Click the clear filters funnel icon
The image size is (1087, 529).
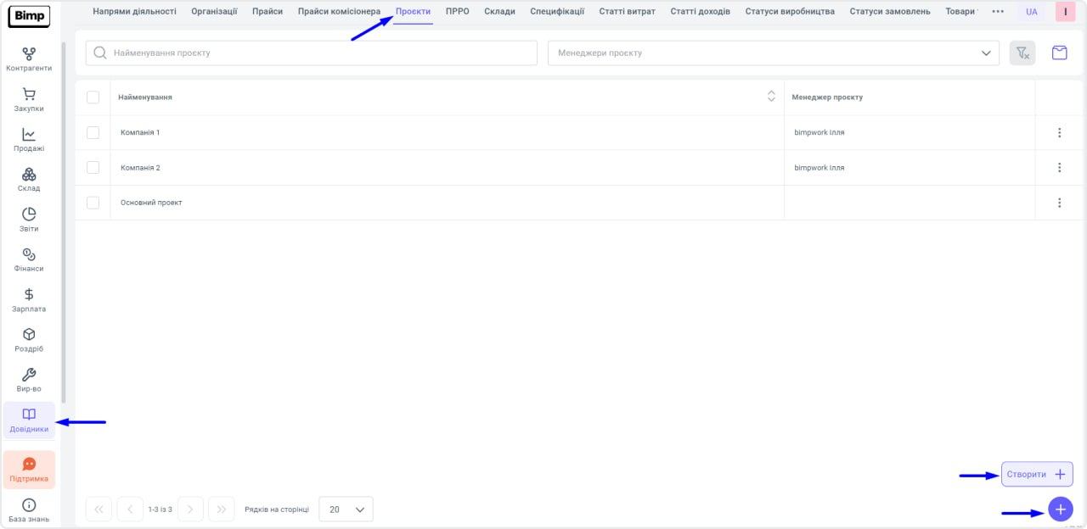click(x=1022, y=53)
